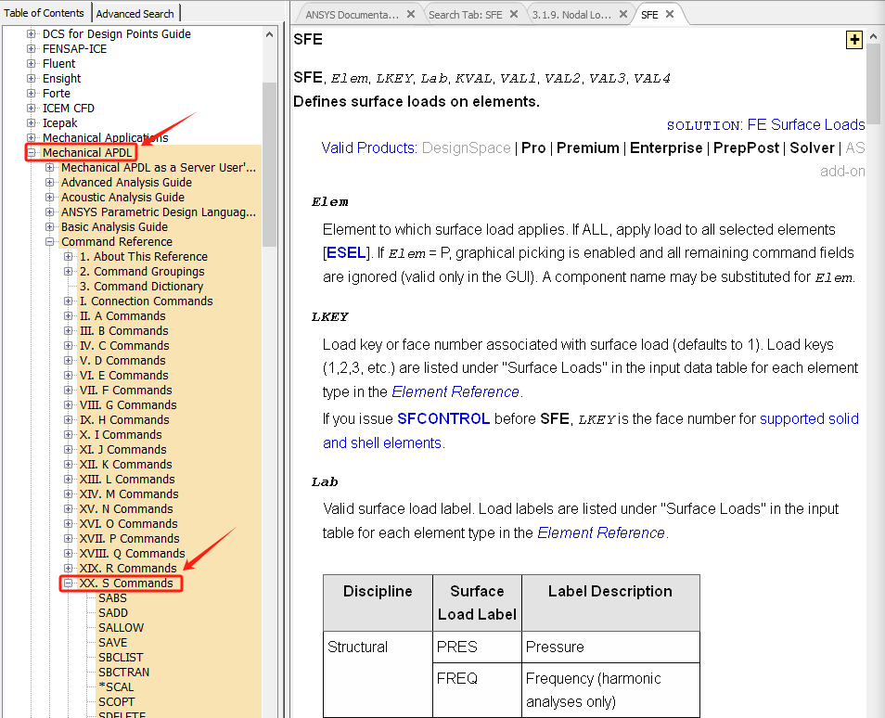885x718 pixels.
Task: Select the SBCLIST command entry
Action: (x=121, y=658)
